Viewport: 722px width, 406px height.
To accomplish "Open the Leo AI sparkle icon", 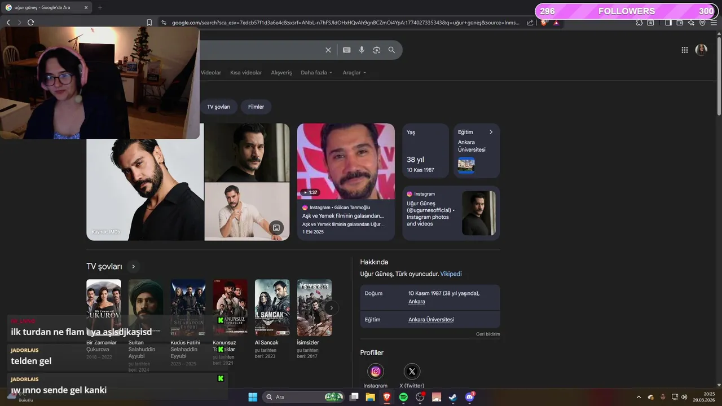I will tap(691, 23).
